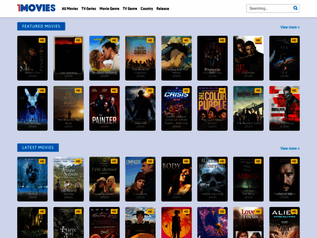The height and width of the screenshot is (238, 317).
Task: Click View more for Featured Movies
Action: 290,27
